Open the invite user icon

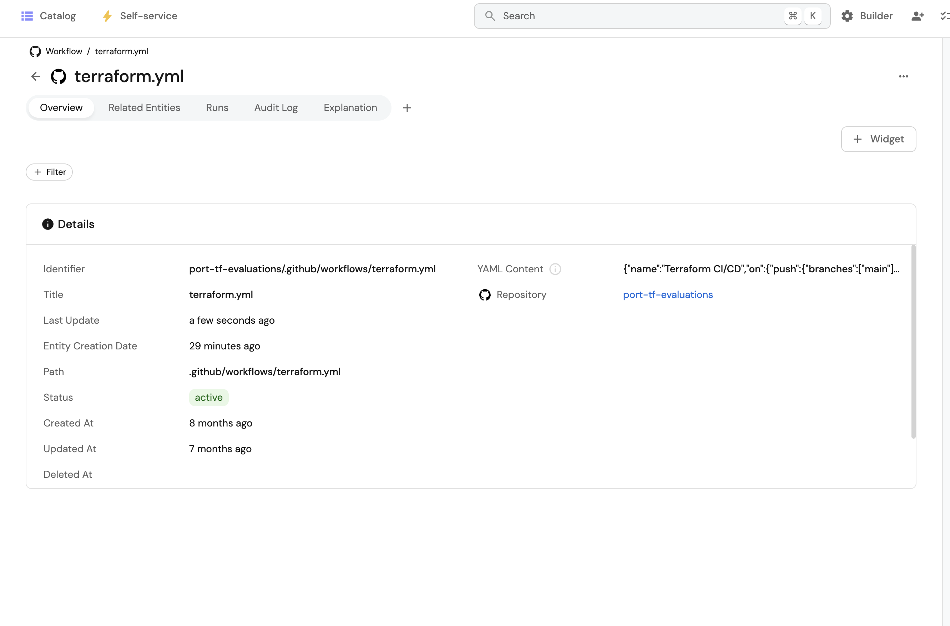(917, 16)
